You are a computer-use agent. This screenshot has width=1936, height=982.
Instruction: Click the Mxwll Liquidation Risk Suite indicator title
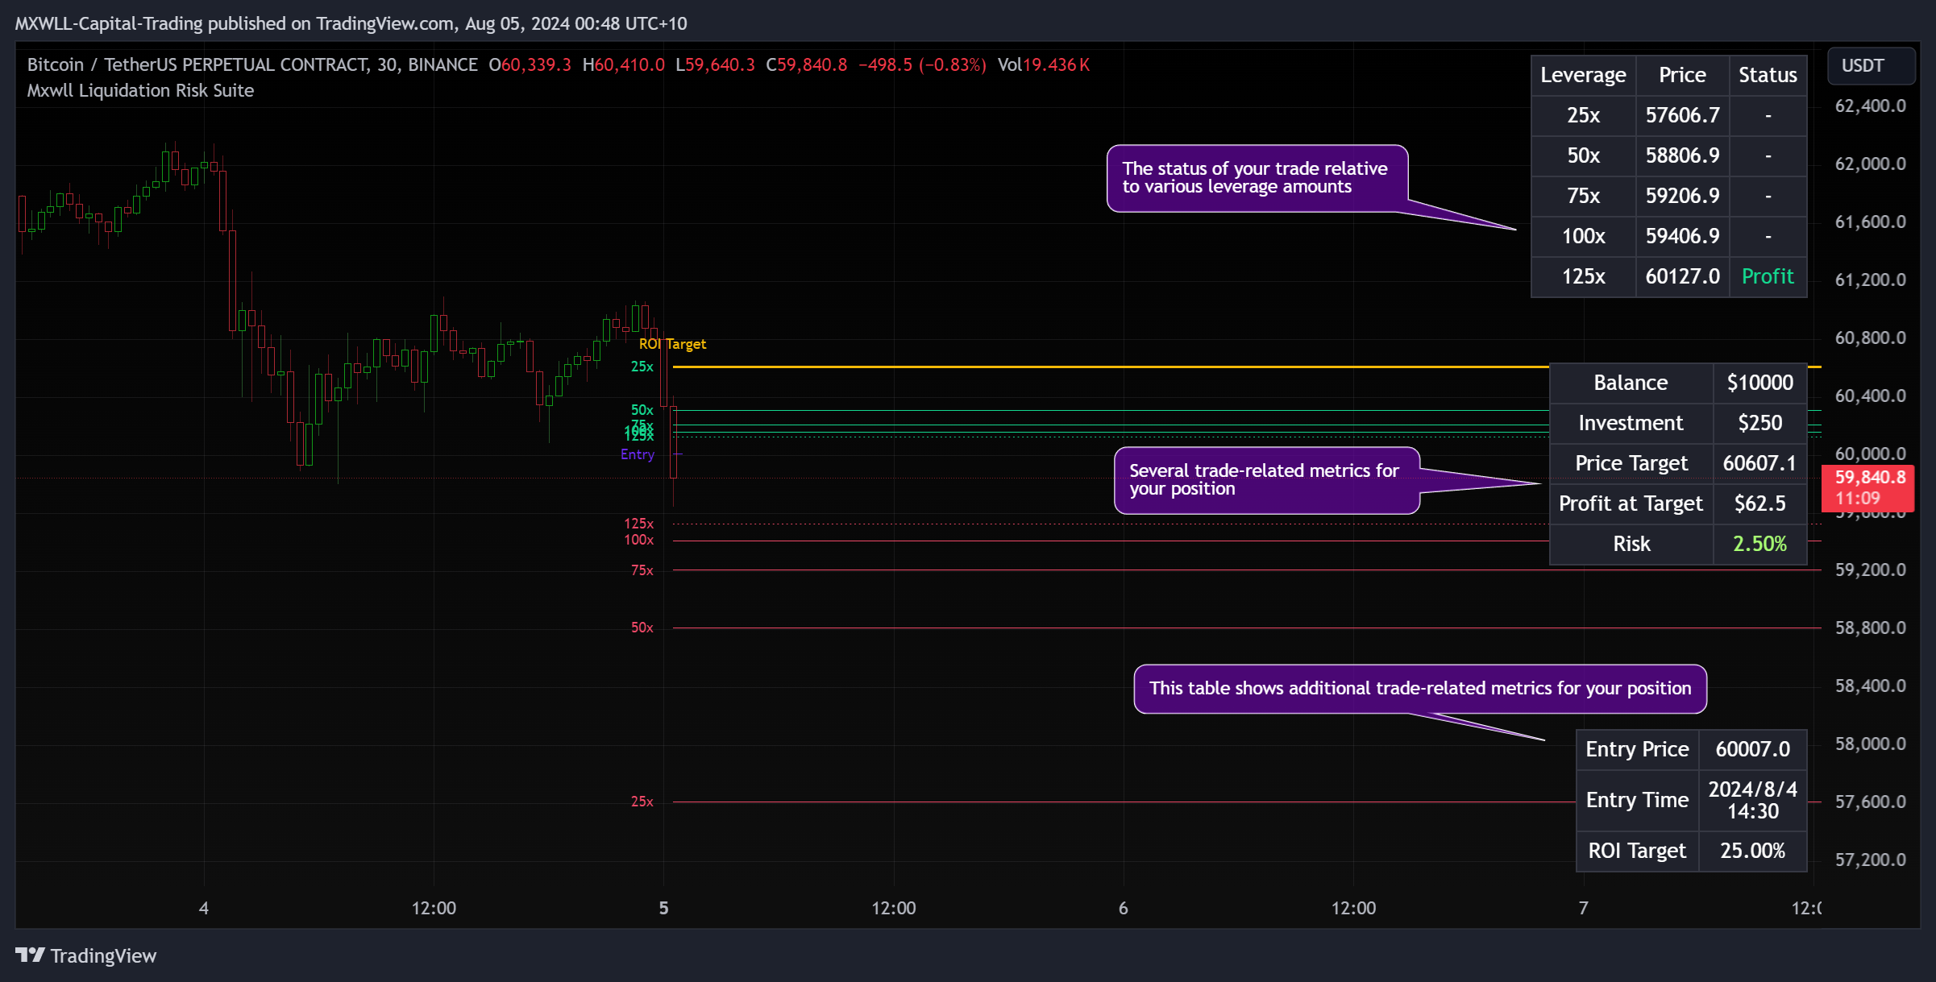(x=140, y=90)
